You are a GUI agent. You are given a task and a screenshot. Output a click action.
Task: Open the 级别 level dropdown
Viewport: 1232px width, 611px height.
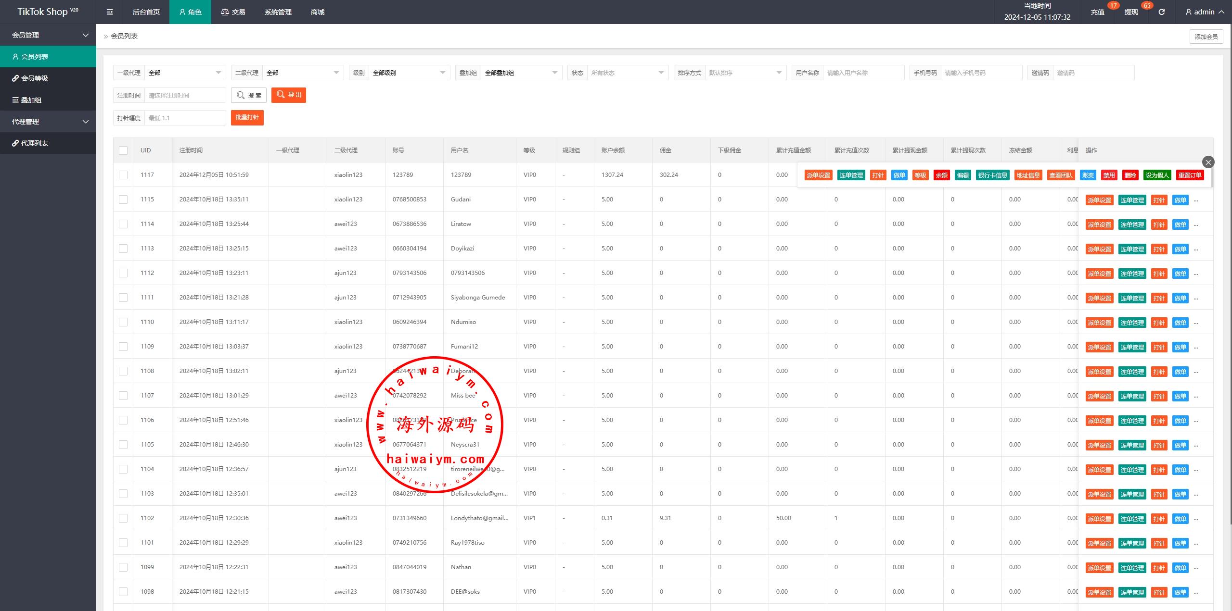pos(409,73)
